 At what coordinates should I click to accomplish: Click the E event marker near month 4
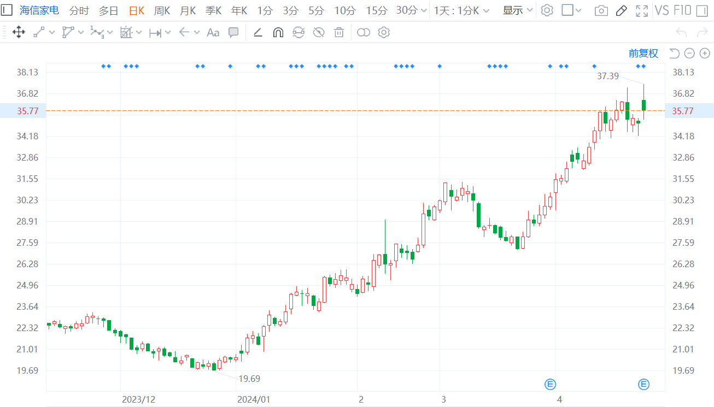pos(550,385)
